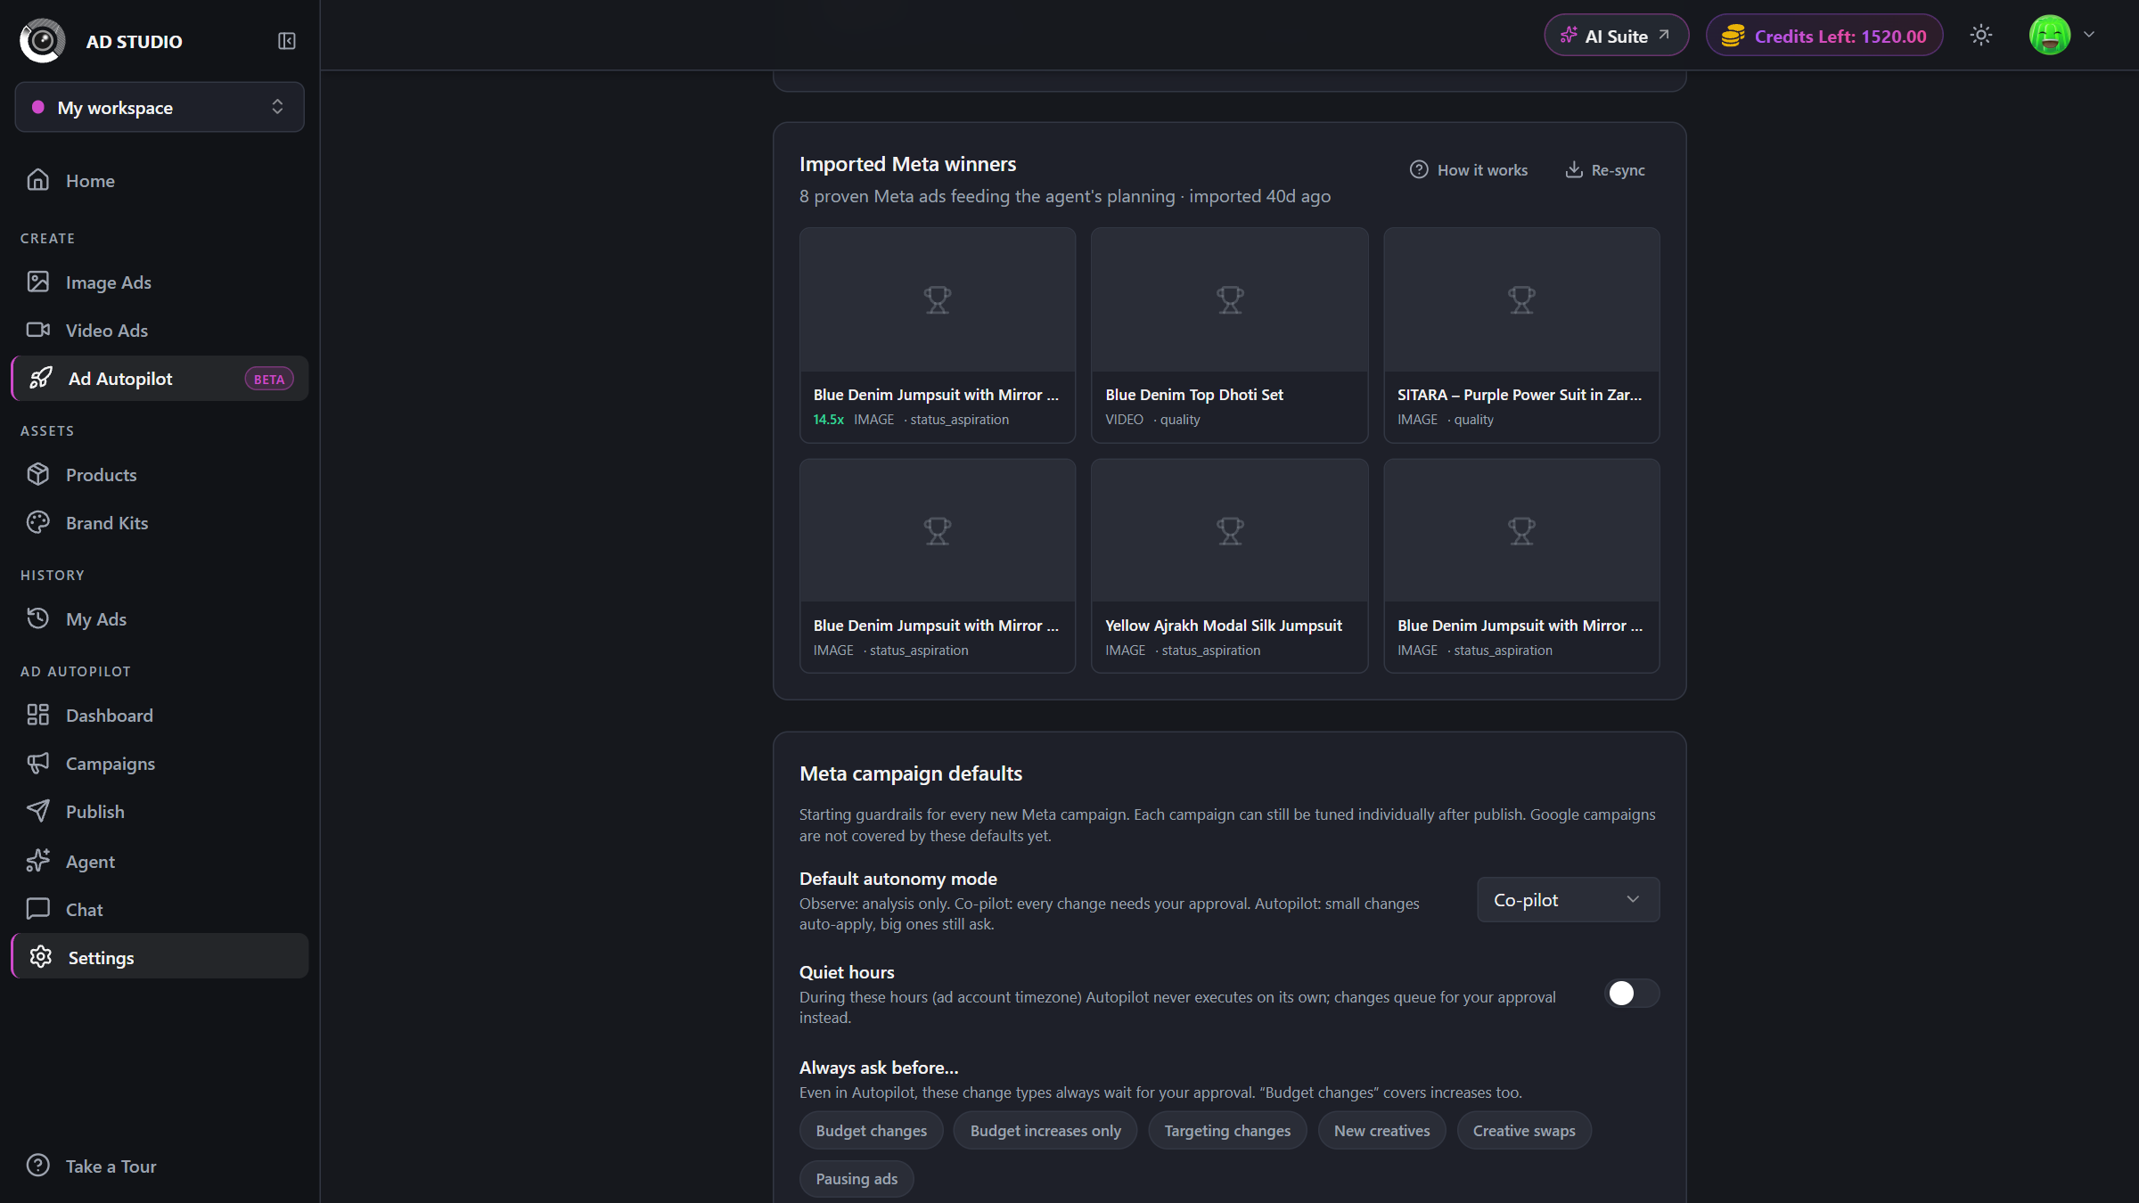The height and width of the screenshot is (1203, 2139).
Task: Click the Chat bubble icon
Action: [37, 909]
